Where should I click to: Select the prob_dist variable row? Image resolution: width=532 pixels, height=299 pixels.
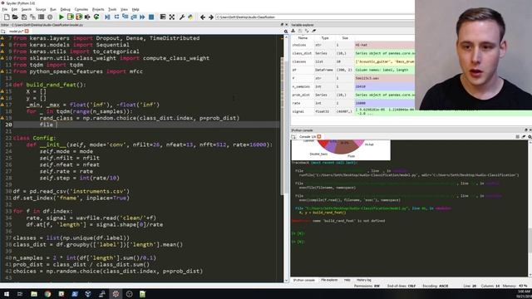point(352,95)
